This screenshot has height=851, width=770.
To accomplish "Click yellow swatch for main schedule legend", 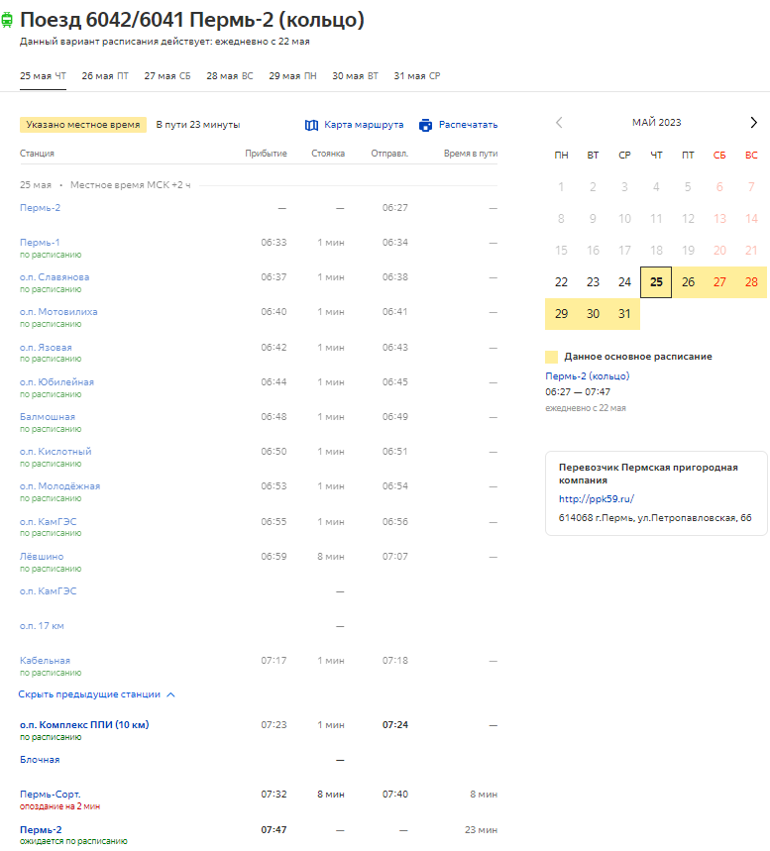I will click(x=551, y=357).
